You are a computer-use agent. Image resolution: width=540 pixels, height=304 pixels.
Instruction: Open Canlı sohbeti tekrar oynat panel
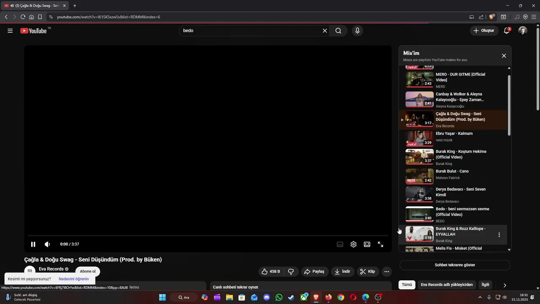[x=301, y=287]
